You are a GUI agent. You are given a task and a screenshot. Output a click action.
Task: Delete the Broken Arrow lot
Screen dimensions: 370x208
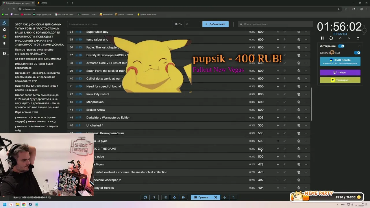tap(299, 110)
